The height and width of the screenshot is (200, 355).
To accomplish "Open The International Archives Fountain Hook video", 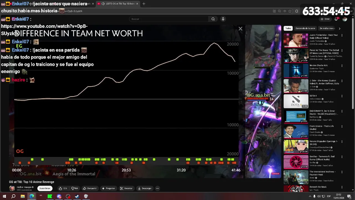I will tap(296, 177).
